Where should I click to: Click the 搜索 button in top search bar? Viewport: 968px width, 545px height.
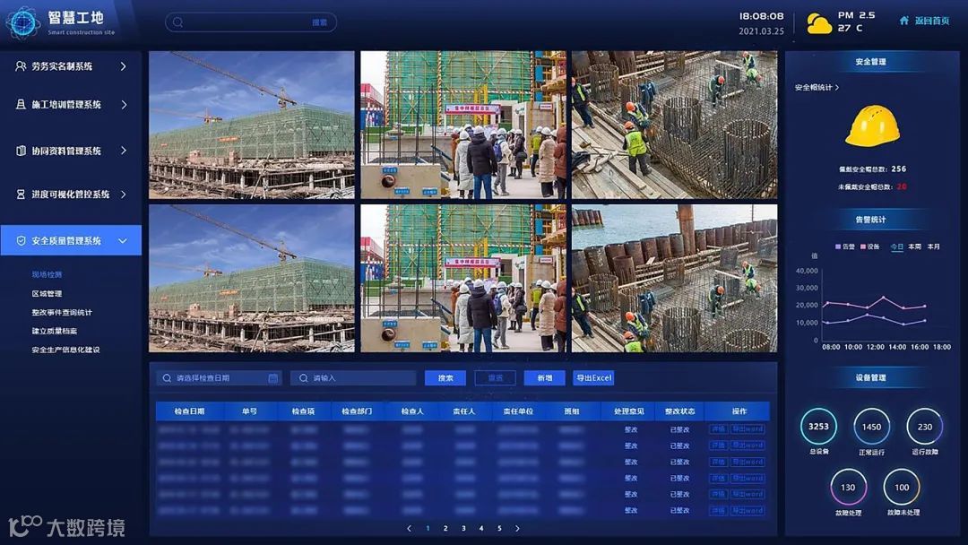[319, 22]
